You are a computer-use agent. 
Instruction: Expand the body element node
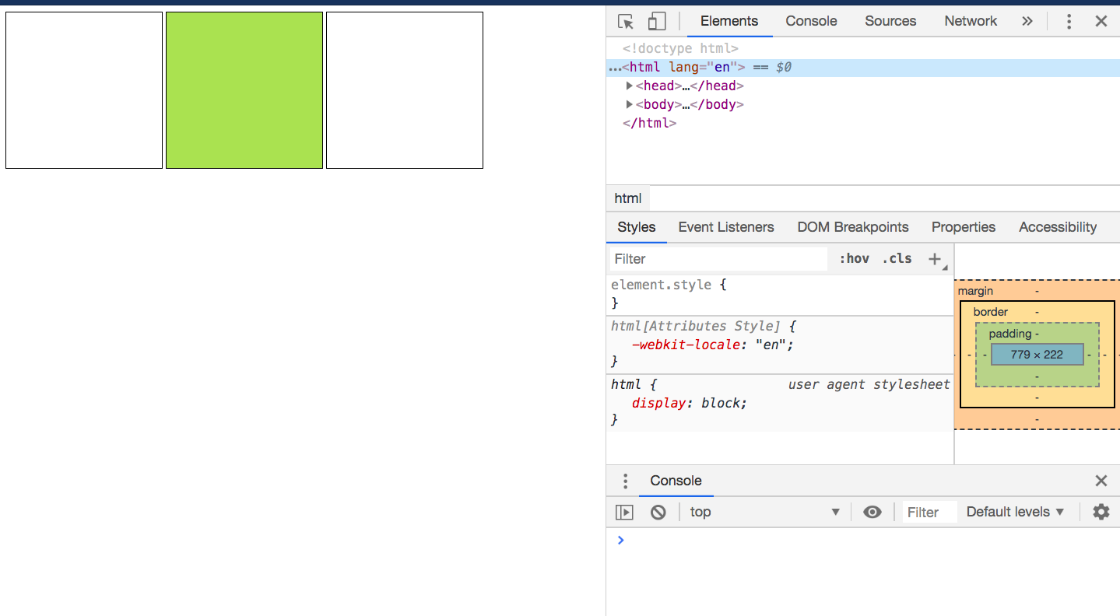[x=630, y=104]
